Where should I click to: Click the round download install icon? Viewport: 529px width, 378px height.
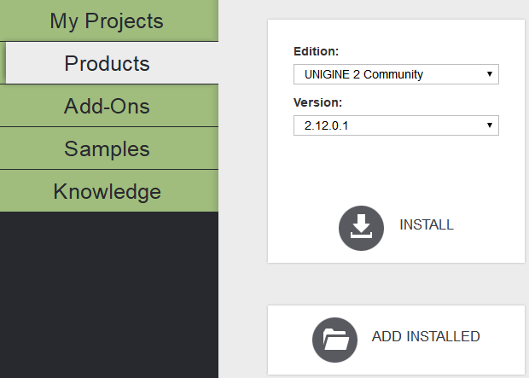coord(361,228)
